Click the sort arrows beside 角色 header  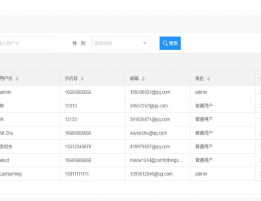tap(208, 79)
